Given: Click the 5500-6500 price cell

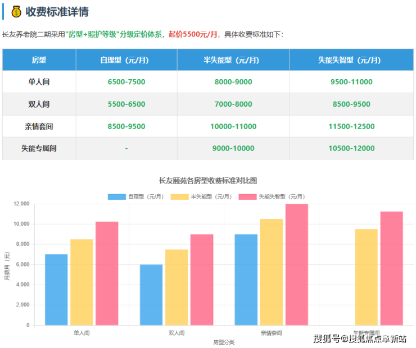Looking at the screenshot, I should pos(126,104).
